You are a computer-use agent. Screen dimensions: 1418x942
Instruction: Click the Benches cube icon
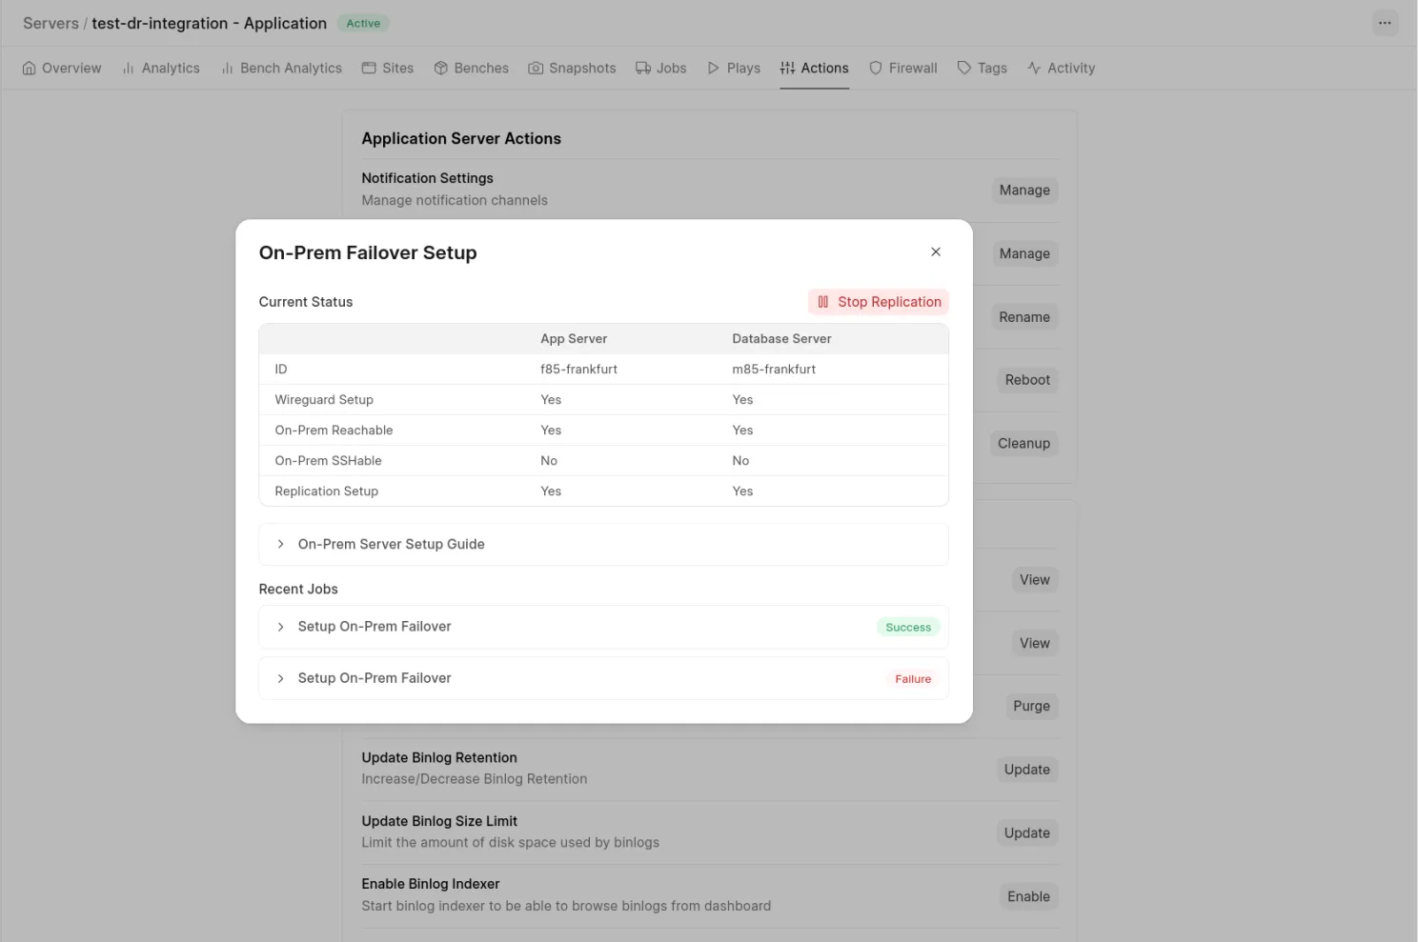click(x=441, y=69)
